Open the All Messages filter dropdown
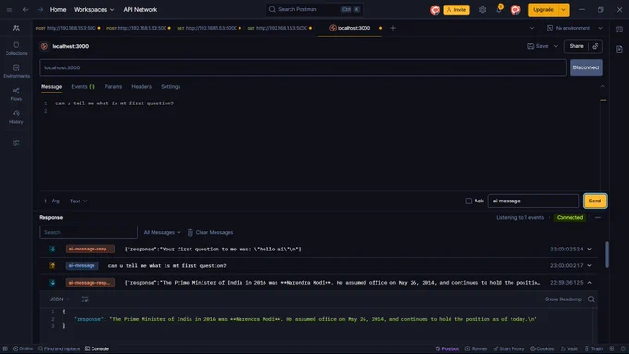 point(162,232)
